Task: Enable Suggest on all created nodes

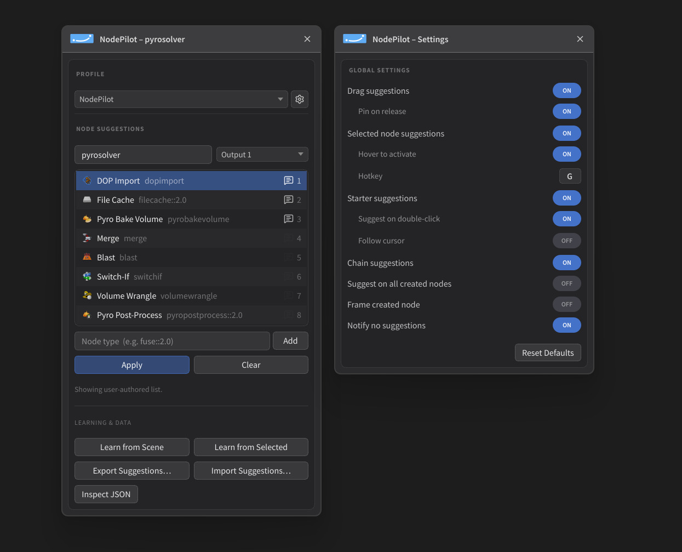Action: (x=567, y=283)
